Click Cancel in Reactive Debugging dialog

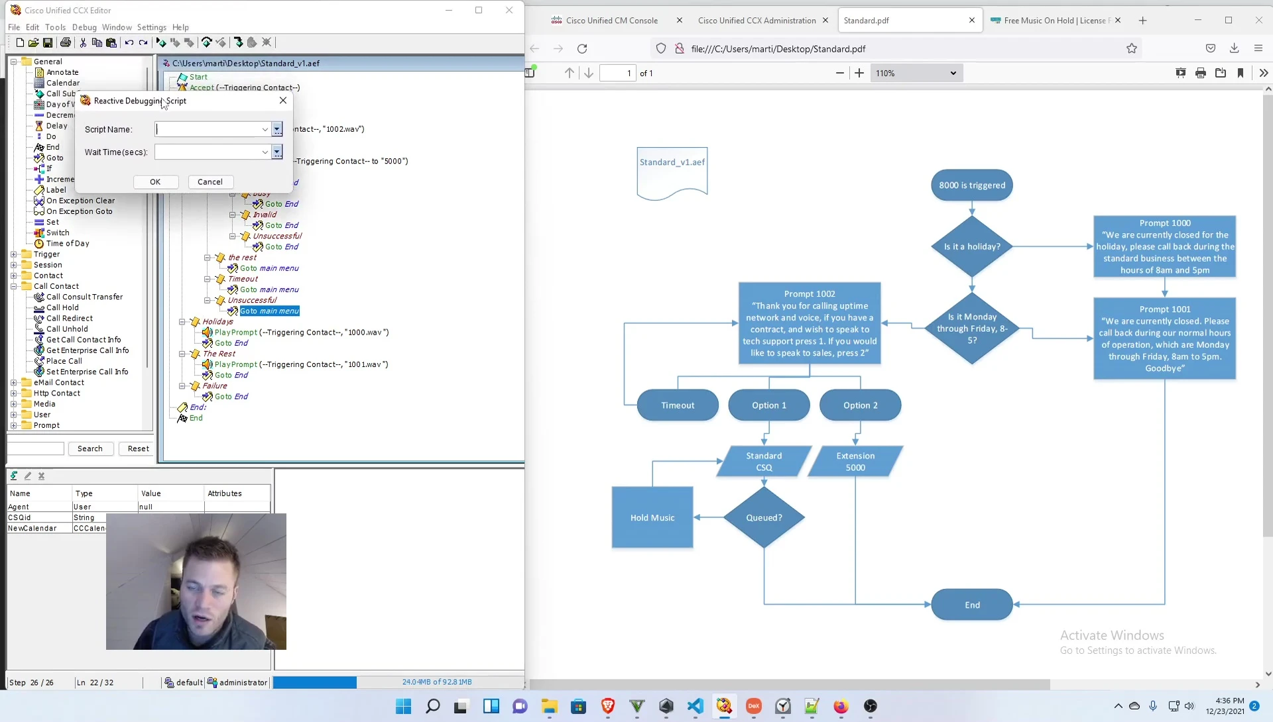[210, 181]
